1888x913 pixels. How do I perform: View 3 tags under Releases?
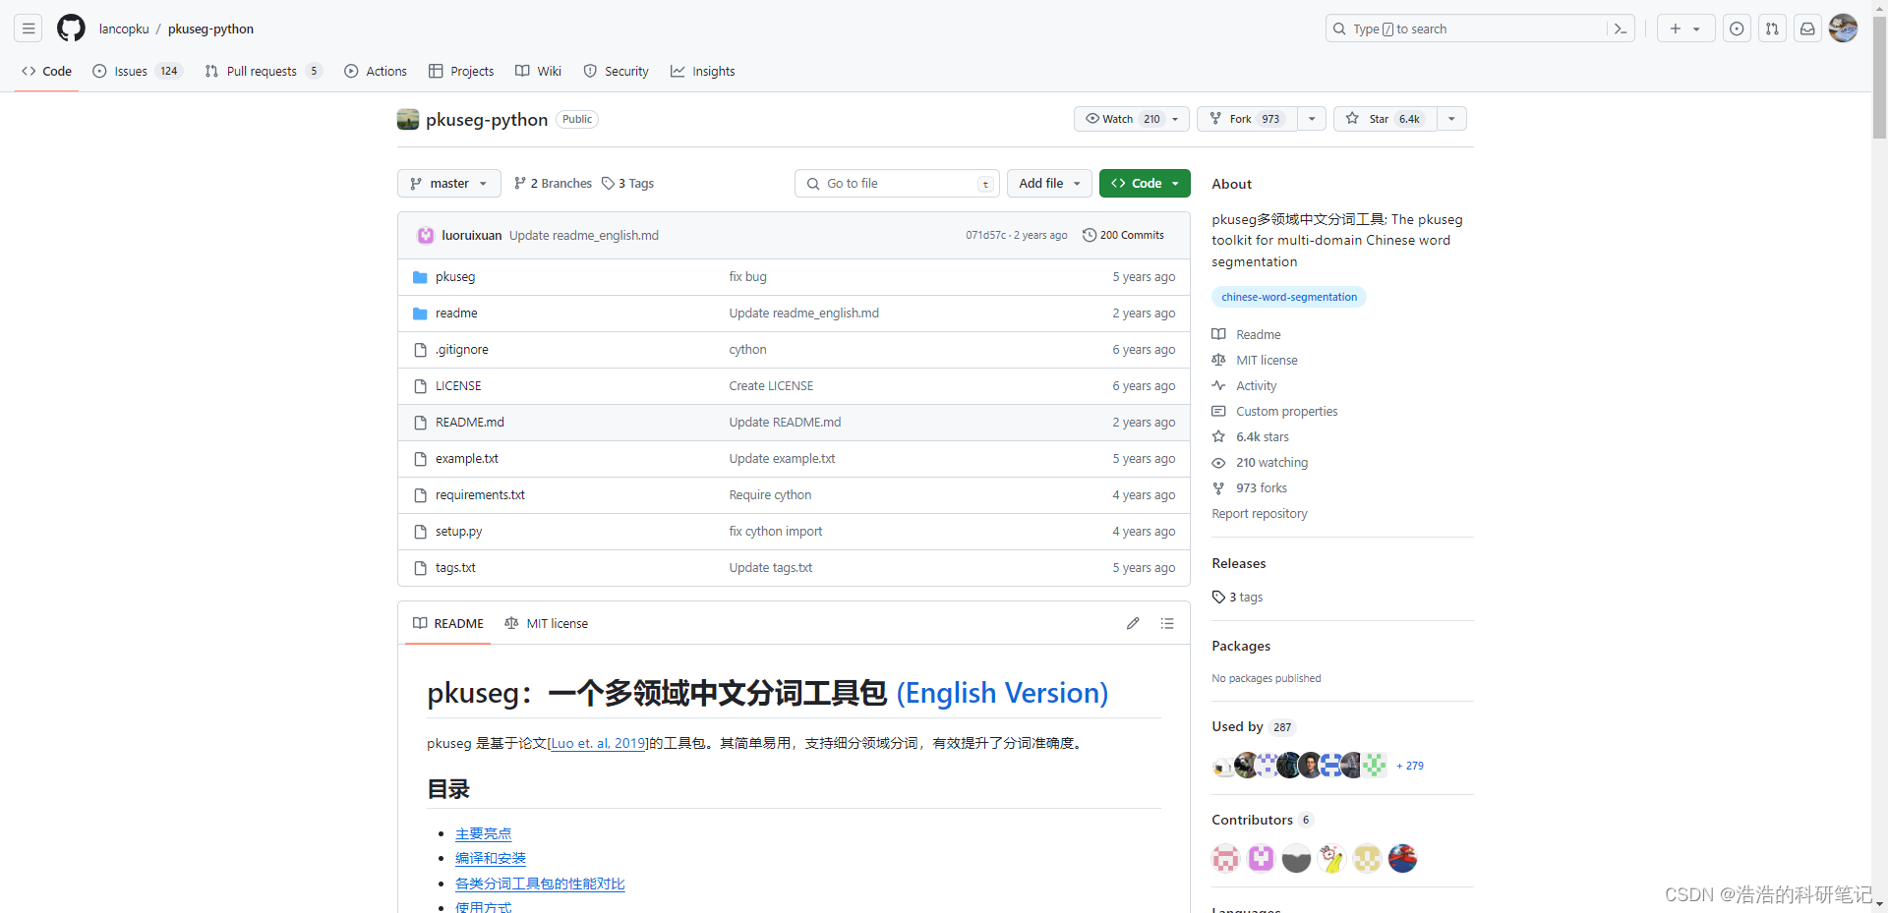(x=1238, y=597)
